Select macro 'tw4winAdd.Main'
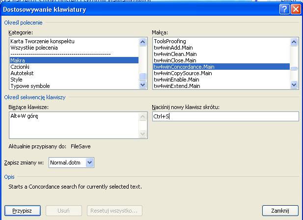Image resolution: width=303 pixels, height=220 pixels. pyautogui.click(x=221, y=48)
